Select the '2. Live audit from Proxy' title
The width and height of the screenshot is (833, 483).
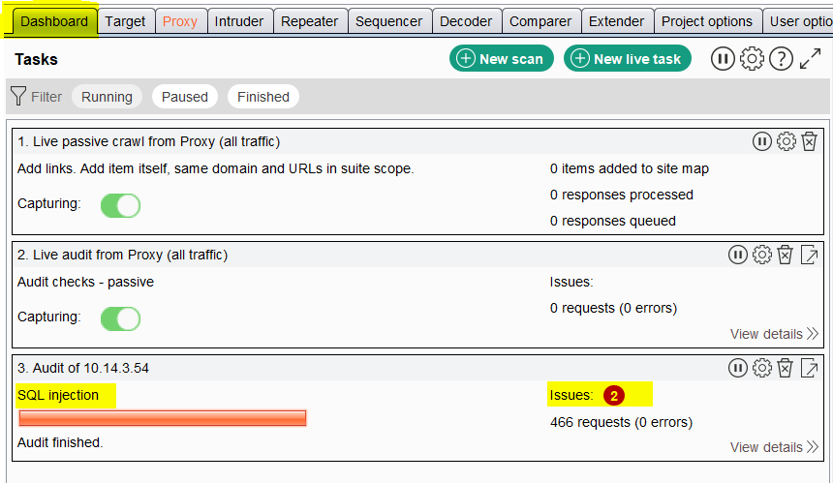click(x=122, y=255)
